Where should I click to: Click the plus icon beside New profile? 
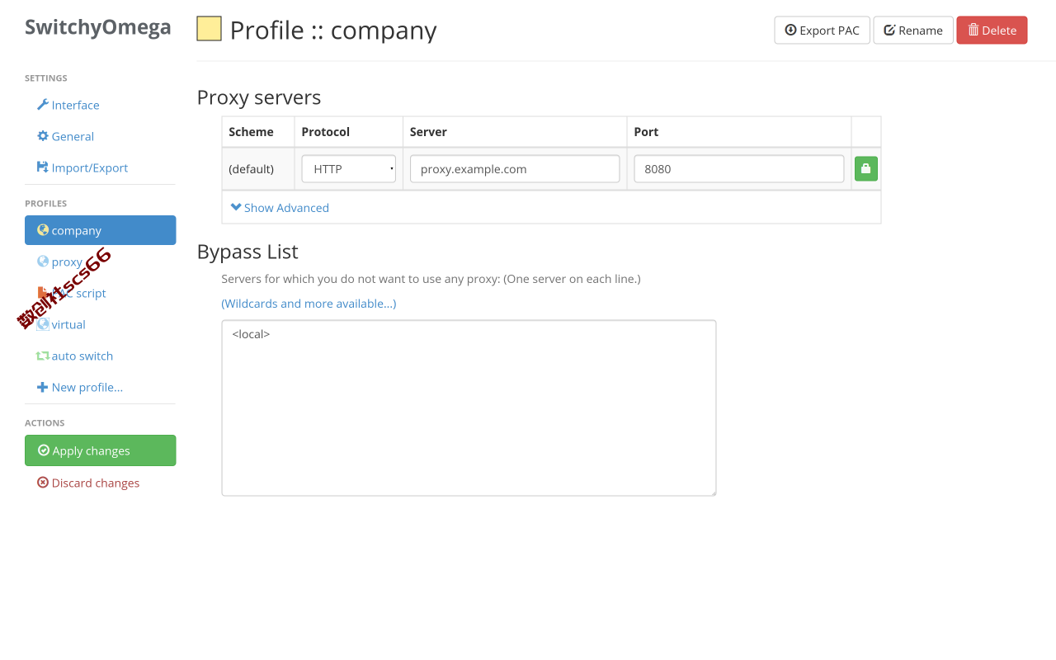[x=43, y=387]
